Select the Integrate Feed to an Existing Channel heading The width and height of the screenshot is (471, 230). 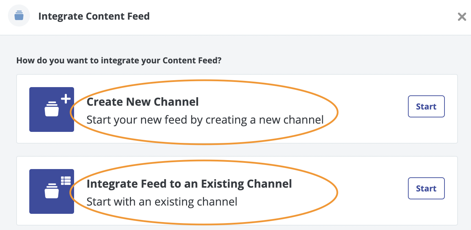click(189, 184)
